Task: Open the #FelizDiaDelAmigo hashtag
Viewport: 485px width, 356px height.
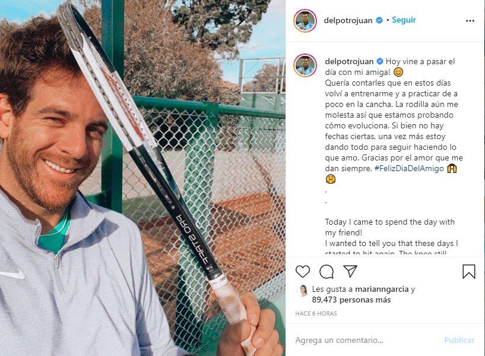Action: point(409,168)
